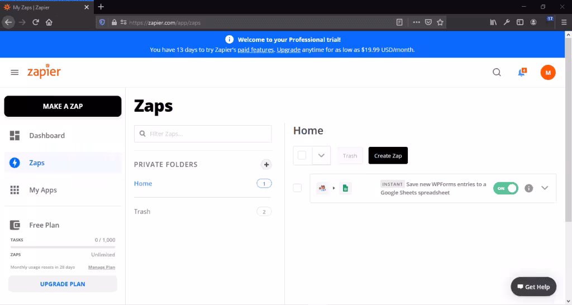Open the hamburger menu beside Zapier logo

coord(15,73)
